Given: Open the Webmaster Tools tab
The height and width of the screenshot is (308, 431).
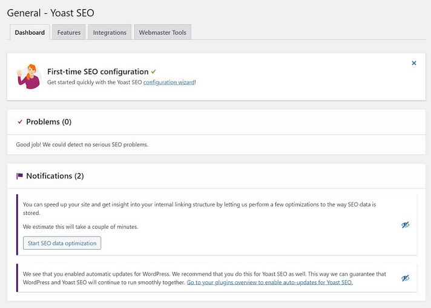Looking at the screenshot, I should tap(162, 33).
